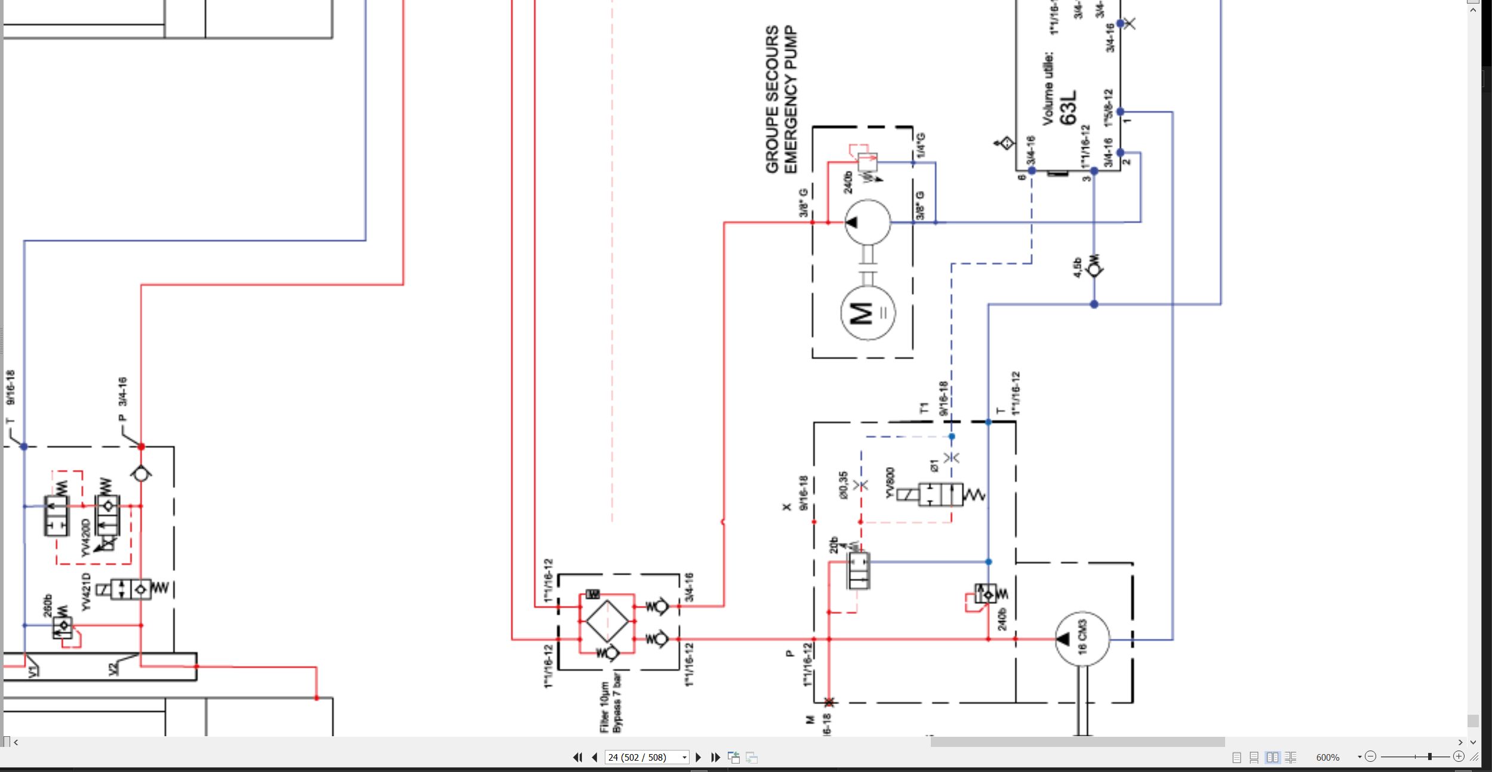Click the 600% zoom value field
This screenshot has height=772, width=1492.
[x=1328, y=757]
